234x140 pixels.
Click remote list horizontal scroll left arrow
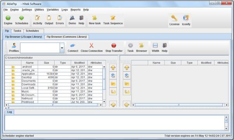133,105
